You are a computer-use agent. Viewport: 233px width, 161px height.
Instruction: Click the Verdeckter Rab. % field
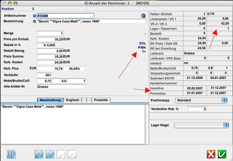[x=197, y=109]
